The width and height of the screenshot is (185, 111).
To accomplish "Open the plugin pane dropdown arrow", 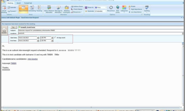I will coord(181,18).
